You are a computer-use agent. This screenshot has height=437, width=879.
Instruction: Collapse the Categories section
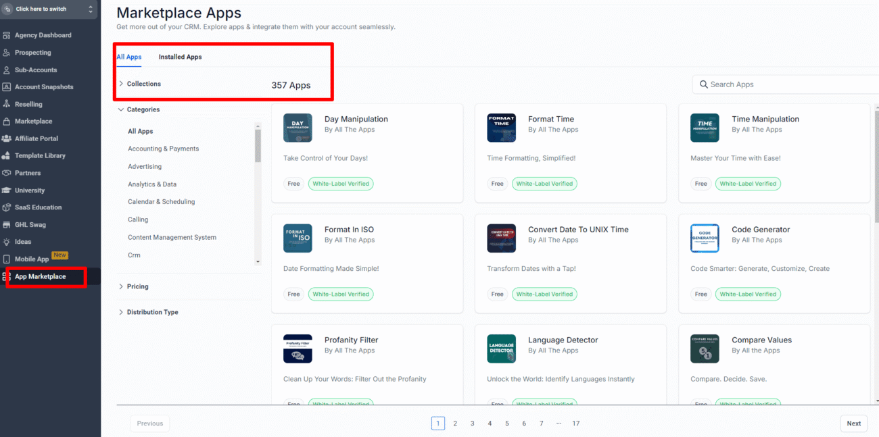click(x=142, y=109)
